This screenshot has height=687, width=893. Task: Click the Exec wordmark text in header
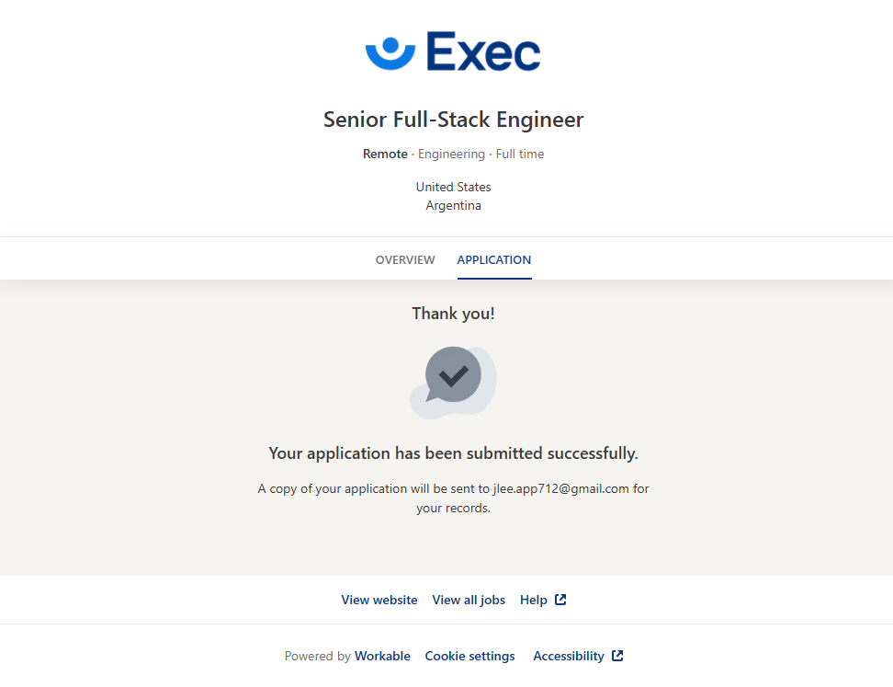pyautogui.click(x=483, y=52)
